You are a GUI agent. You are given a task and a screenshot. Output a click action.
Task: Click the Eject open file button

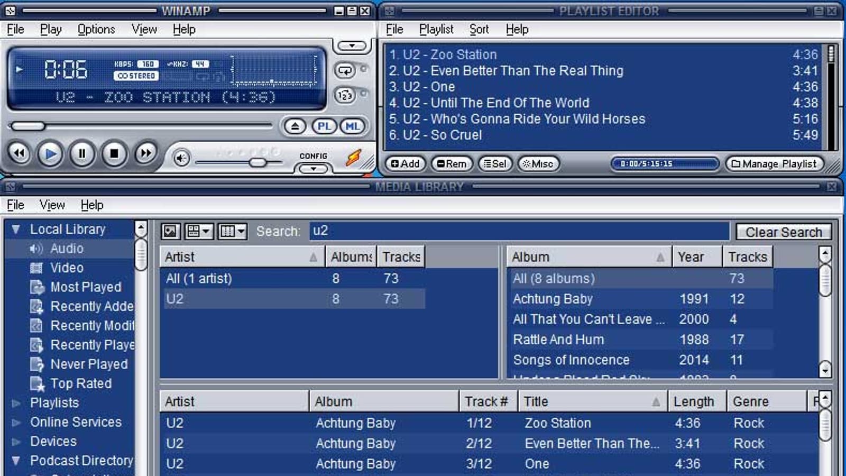pyautogui.click(x=295, y=126)
